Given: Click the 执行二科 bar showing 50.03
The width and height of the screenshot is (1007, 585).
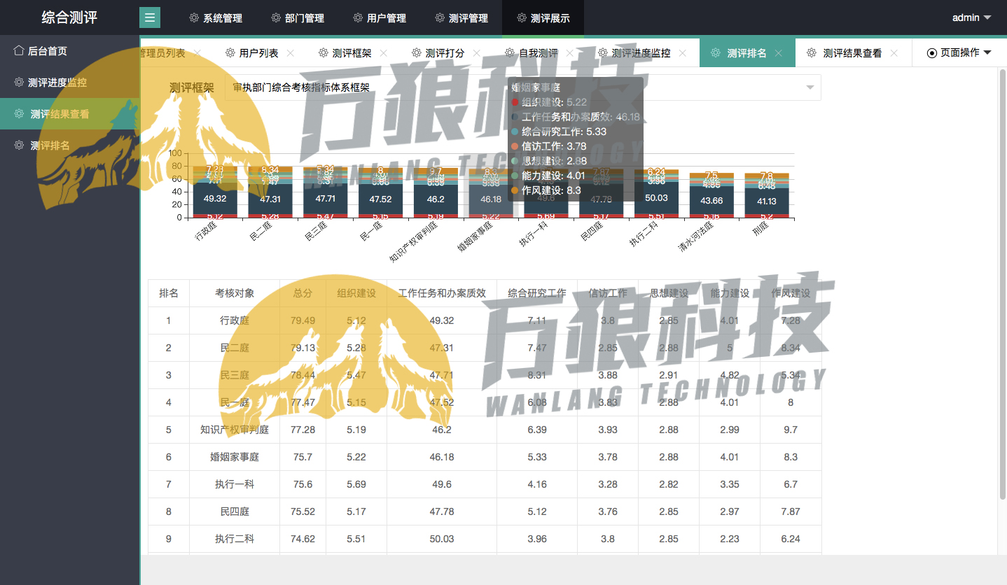Looking at the screenshot, I should [656, 198].
